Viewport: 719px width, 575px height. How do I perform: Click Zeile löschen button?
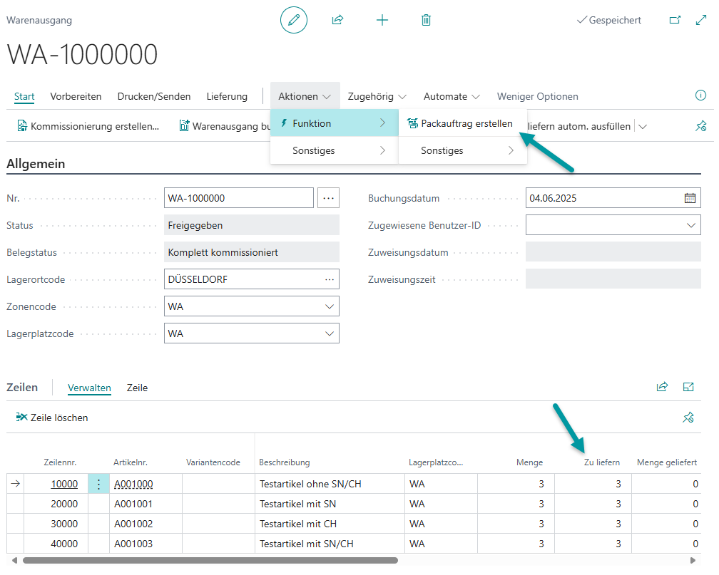coord(52,418)
